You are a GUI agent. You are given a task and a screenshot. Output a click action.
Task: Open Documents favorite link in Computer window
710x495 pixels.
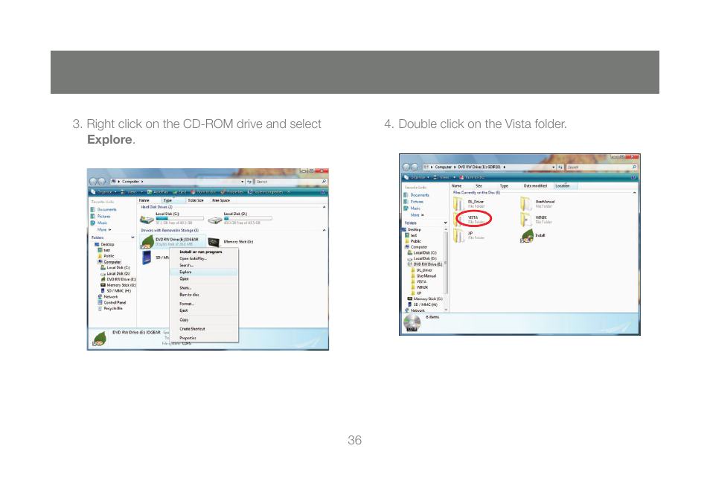[103, 210]
